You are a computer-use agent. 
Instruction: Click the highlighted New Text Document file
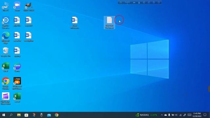109,23
